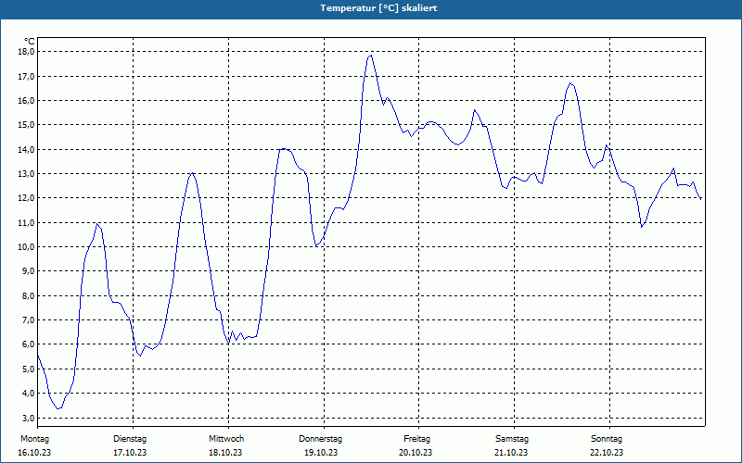Click the '13,0' y-axis label

[26, 174]
